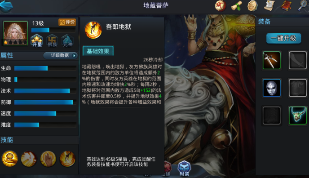
Task: Select the praying hand skill icon
Action: point(48,159)
